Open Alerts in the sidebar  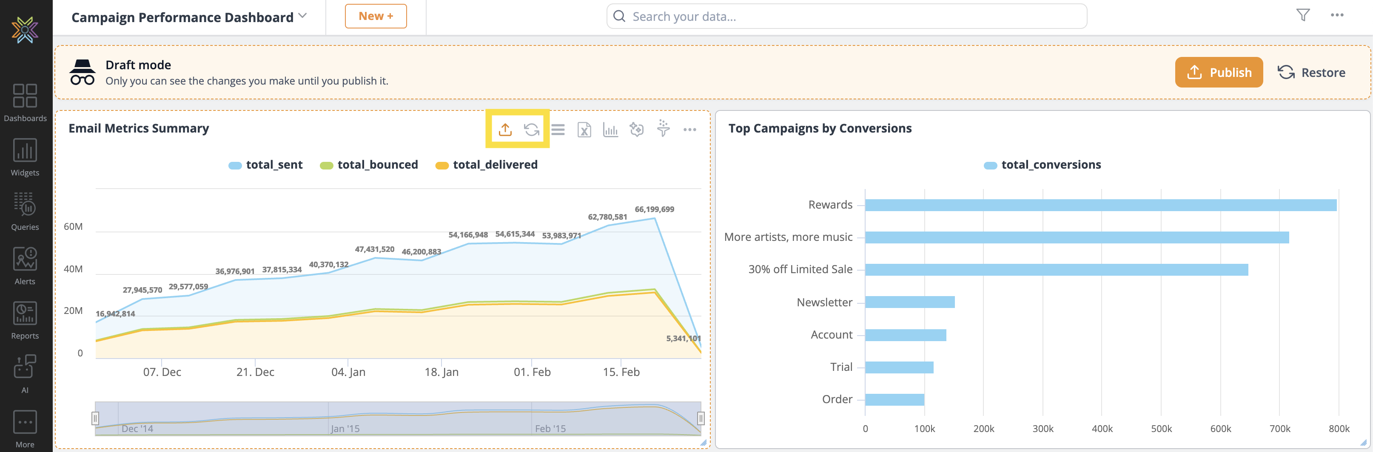25,266
